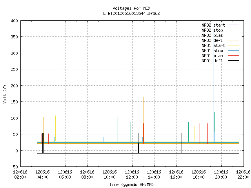Select the NPD2 stop legend entry

pos(212,30)
